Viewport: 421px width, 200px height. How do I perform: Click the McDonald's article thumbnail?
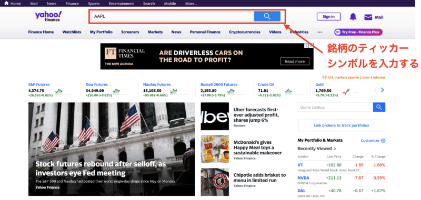[215, 149]
